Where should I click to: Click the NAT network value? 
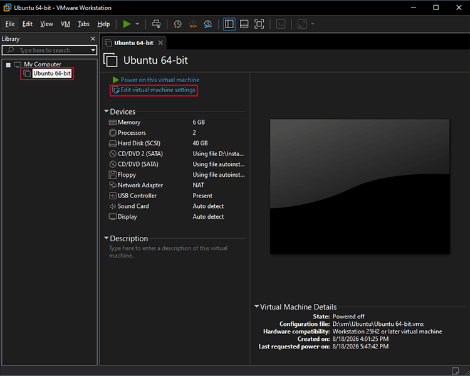click(199, 185)
